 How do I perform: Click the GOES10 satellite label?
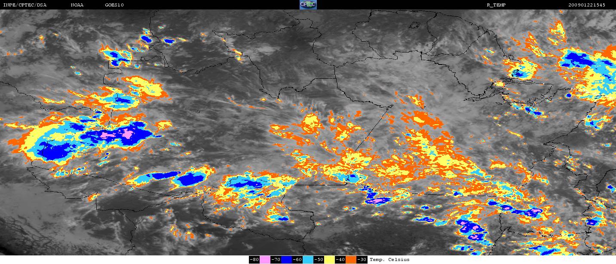(114, 5)
